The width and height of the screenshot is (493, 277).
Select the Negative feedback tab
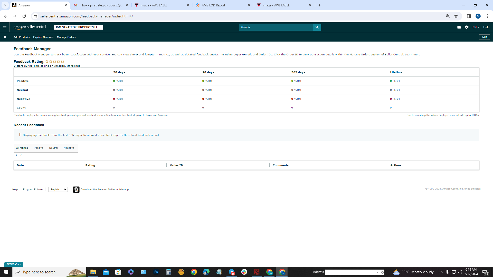(69, 148)
